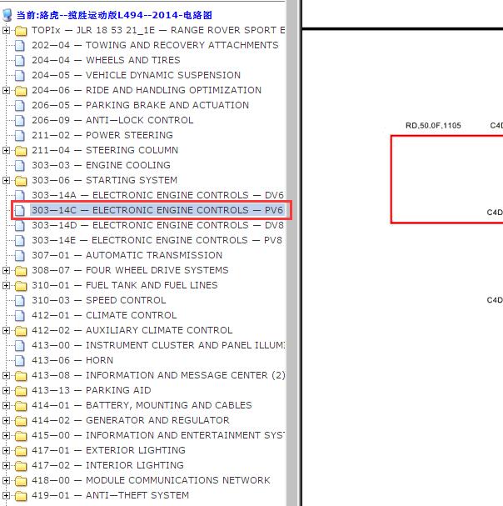Expand the 414-02 Generator and Regulator node
The height and width of the screenshot is (506, 503).
[6, 420]
